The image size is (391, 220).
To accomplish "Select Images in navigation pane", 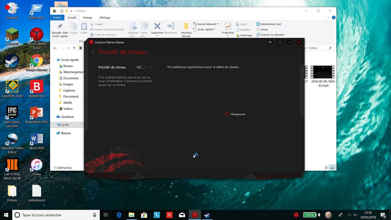I will (x=66, y=84).
